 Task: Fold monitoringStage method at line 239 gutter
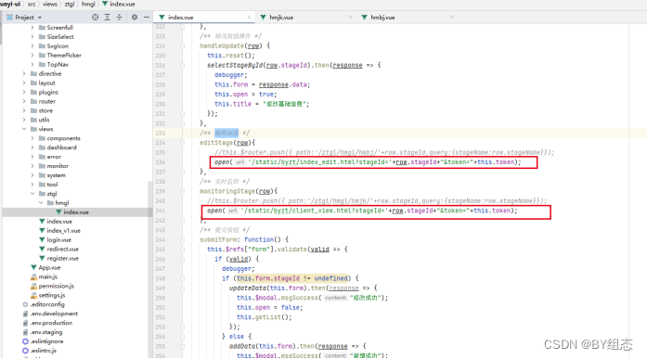[x=182, y=191]
